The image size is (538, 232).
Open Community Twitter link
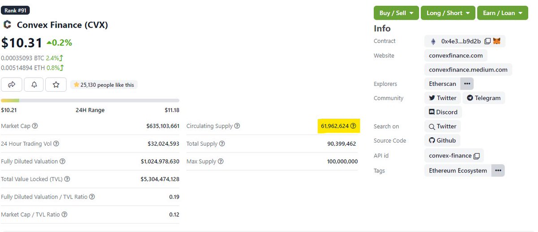[x=443, y=98]
